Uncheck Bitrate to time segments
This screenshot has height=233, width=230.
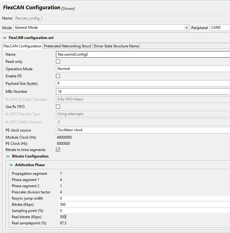pyautogui.click(x=58, y=150)
